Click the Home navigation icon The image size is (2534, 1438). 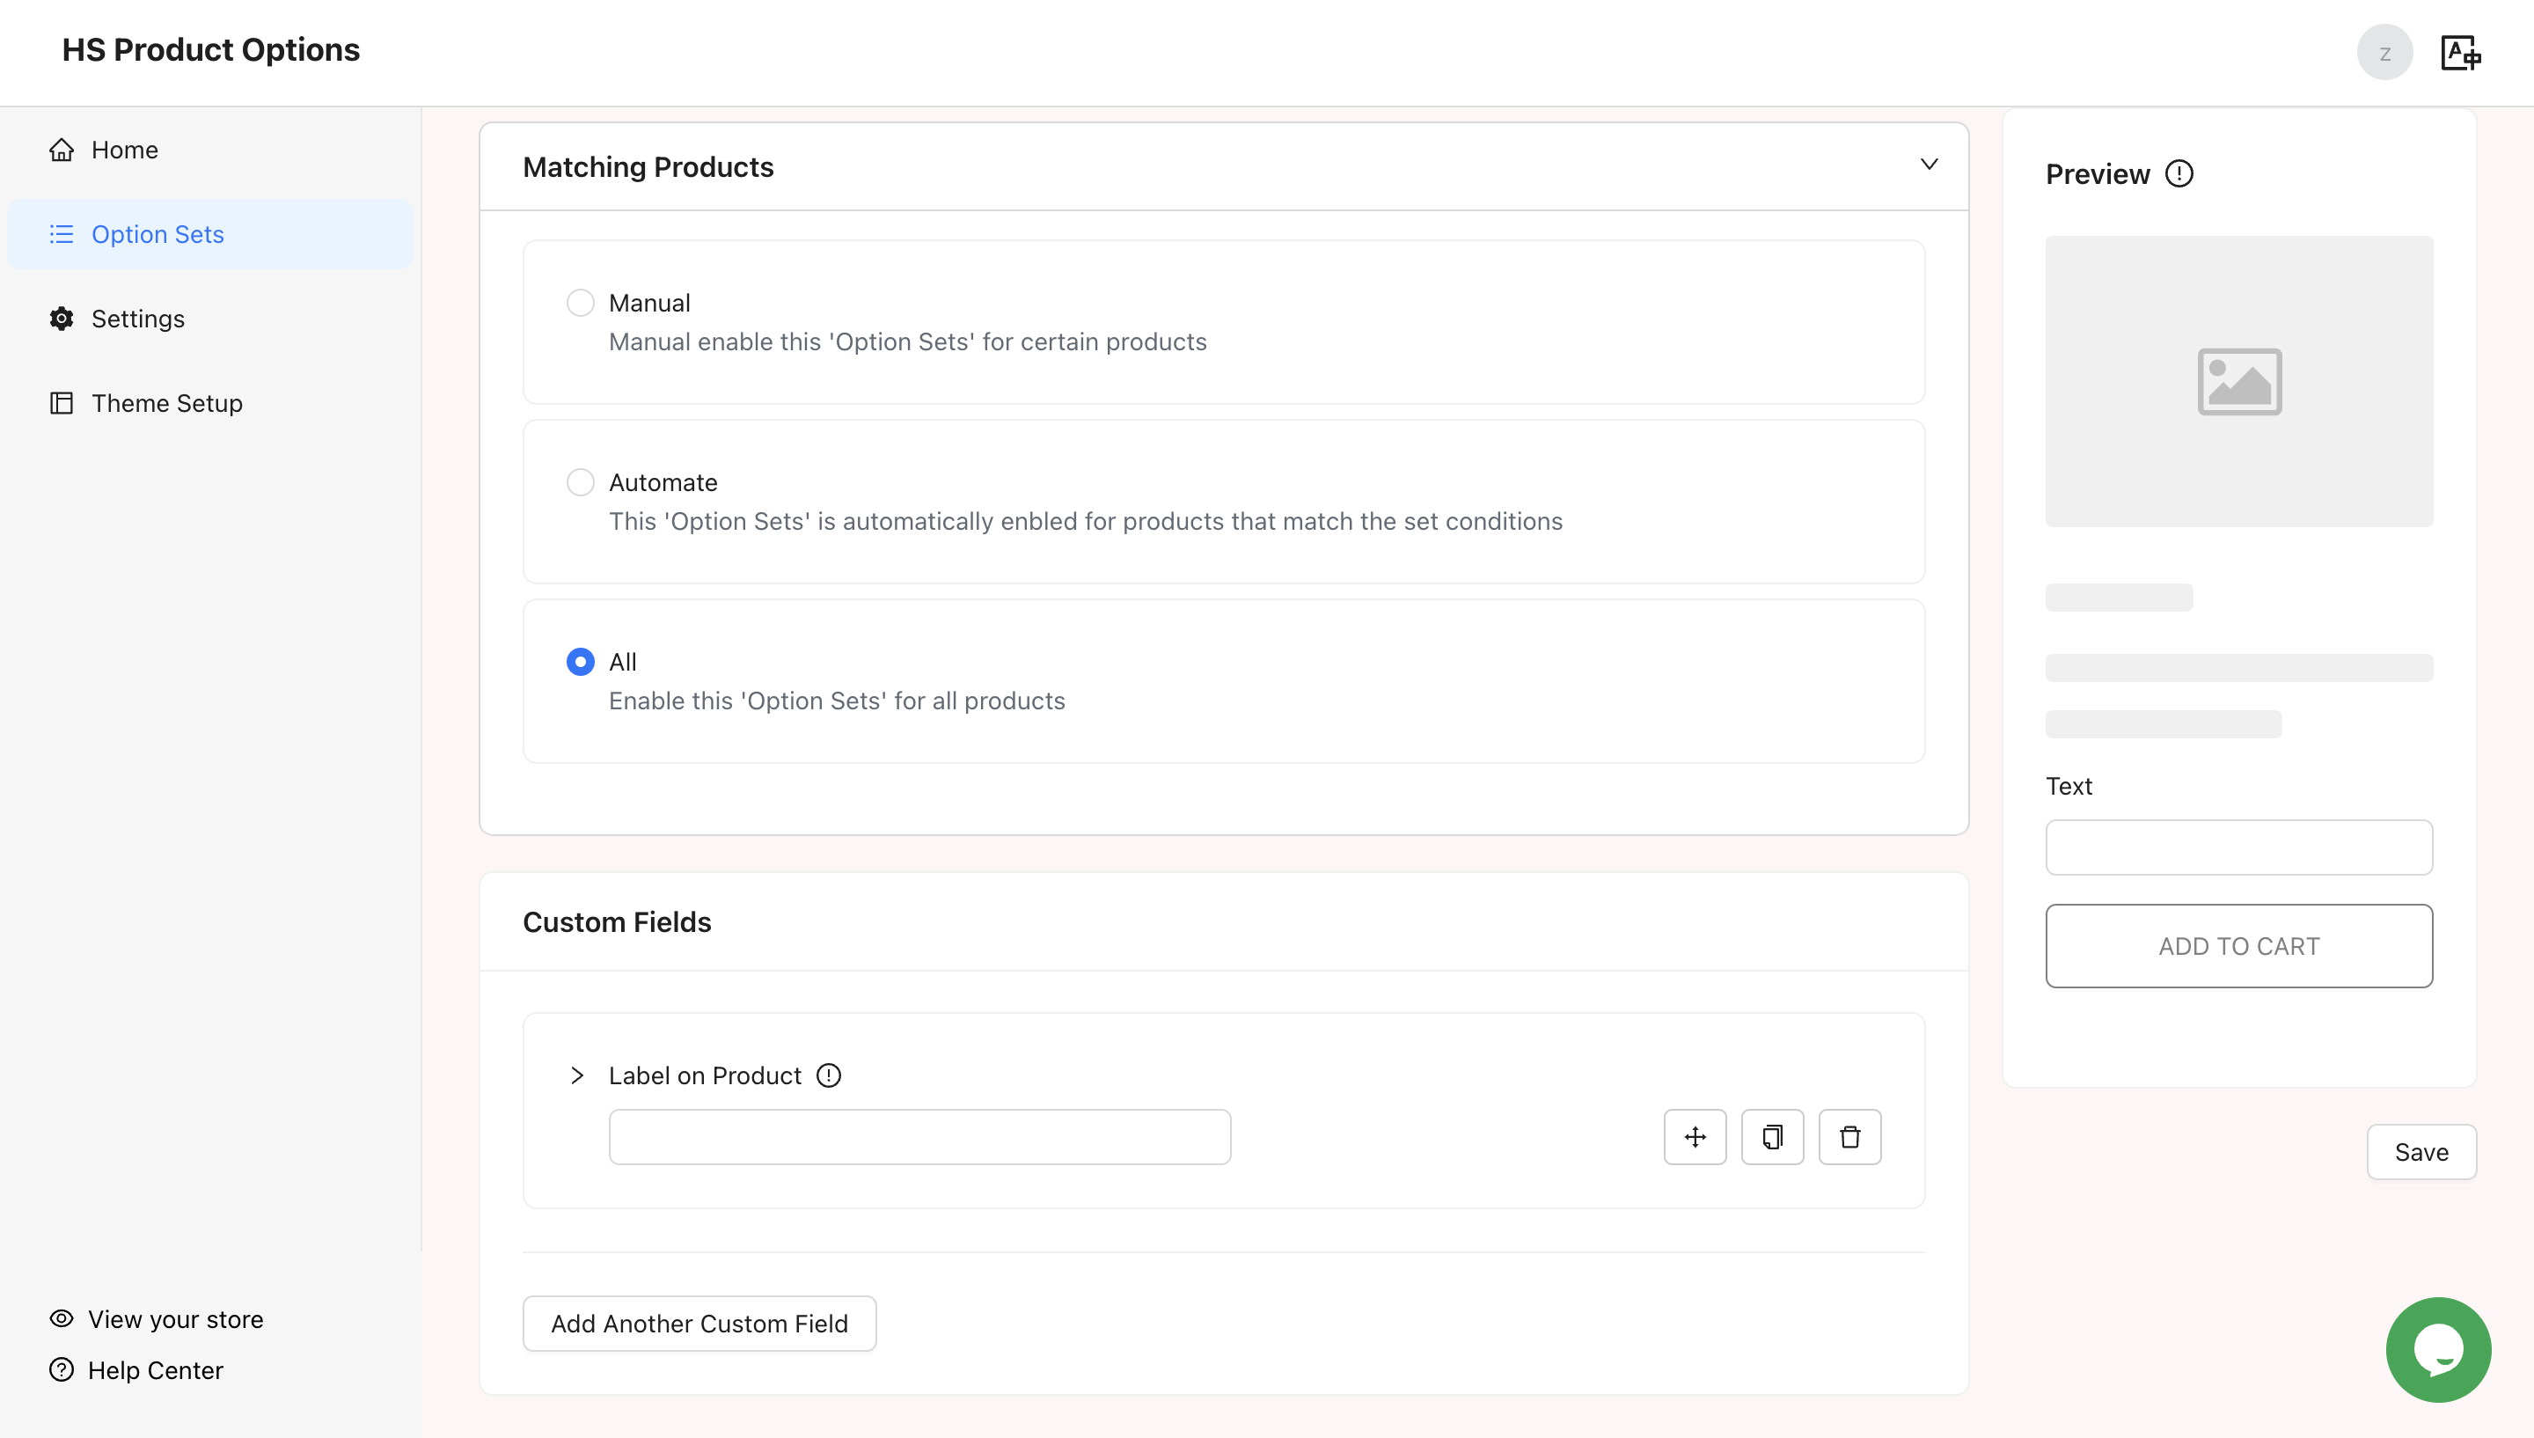point(62,150)
